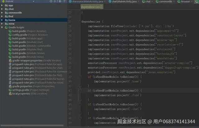
Task: Click build.gradle (Module: commonlib) gradle icon
Action: 10,46
